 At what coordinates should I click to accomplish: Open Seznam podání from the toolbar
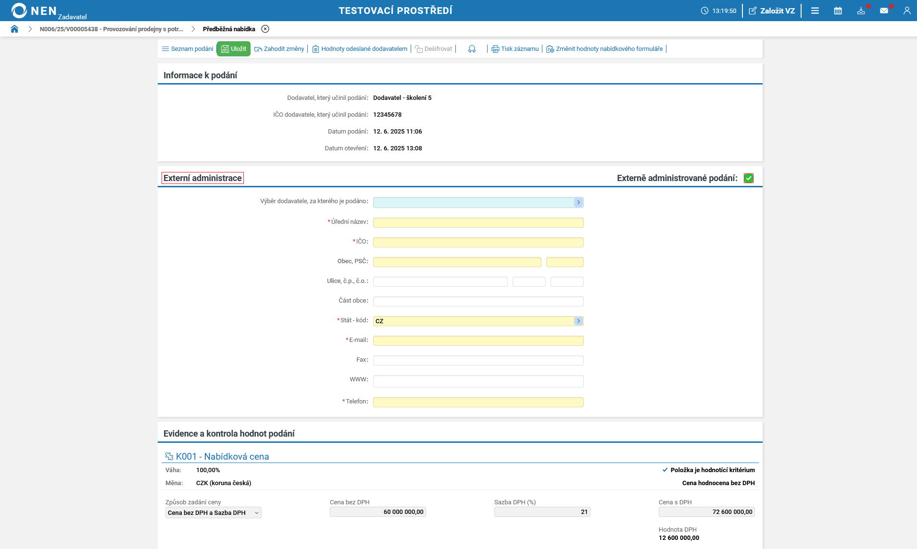click(188, 49)
